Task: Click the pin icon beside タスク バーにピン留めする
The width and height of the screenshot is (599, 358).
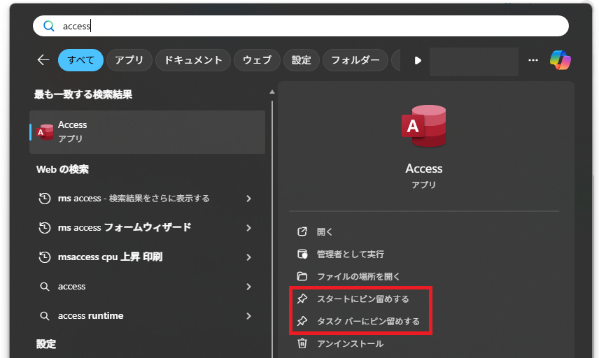Action: [302, 321]
